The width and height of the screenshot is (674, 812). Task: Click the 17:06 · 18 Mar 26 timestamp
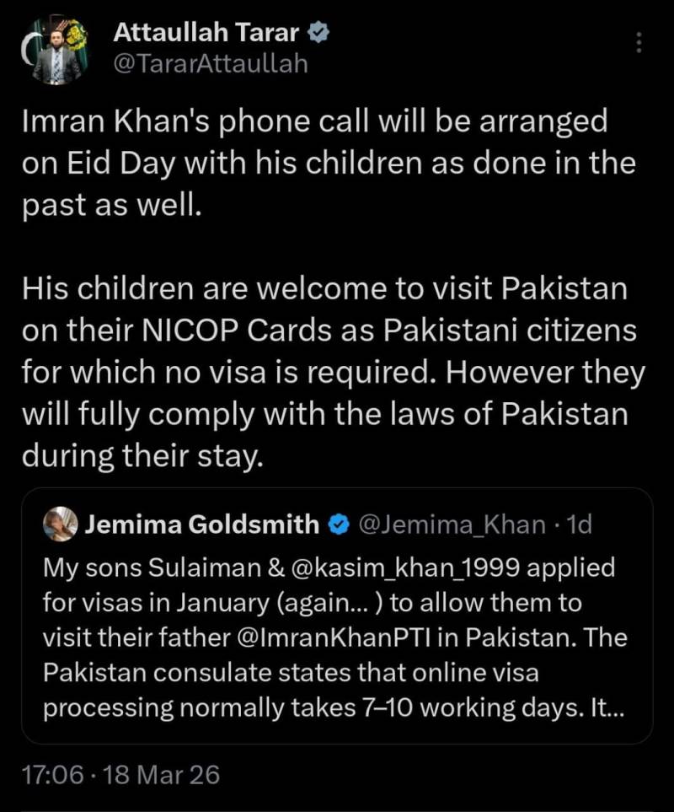121,775
